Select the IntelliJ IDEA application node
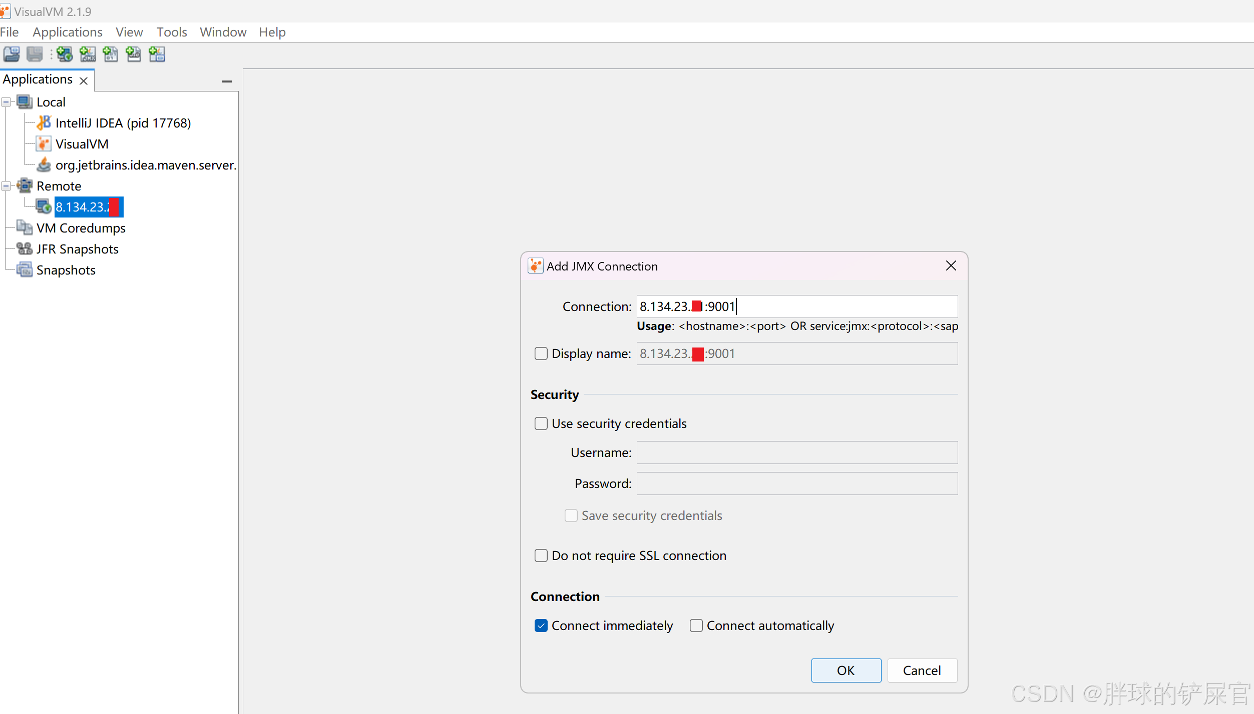Viewport: 1254px width, 714px height. 123,123
